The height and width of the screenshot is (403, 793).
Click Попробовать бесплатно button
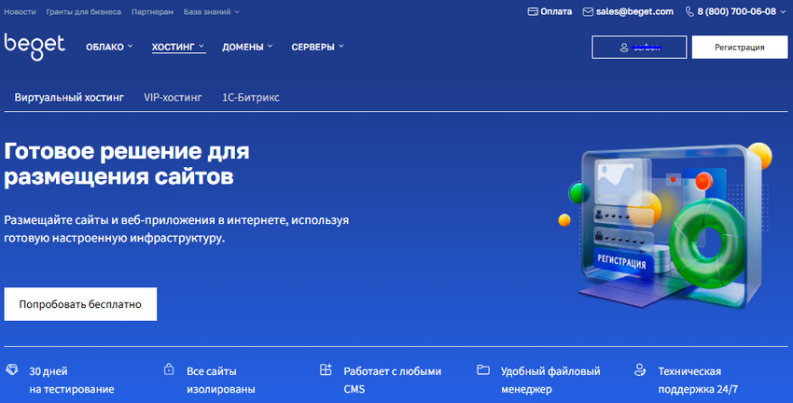(x=80, y=304)
